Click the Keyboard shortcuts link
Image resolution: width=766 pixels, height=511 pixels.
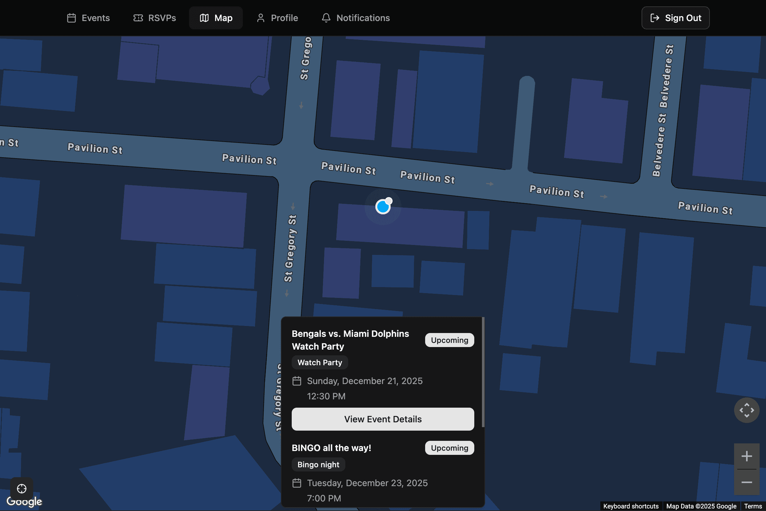point(632,506)
